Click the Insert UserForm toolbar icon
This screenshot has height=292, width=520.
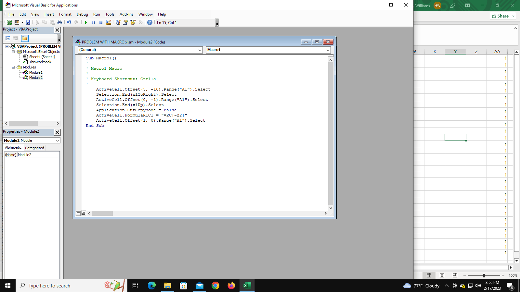[x=17, y=22]
